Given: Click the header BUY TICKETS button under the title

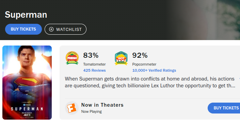Looking at the screenshot, I should pyautogui.click(x=23, y=29).
